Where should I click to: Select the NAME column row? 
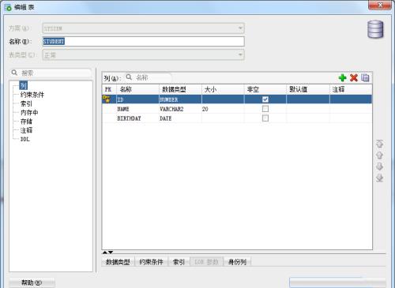coord(237,109)
